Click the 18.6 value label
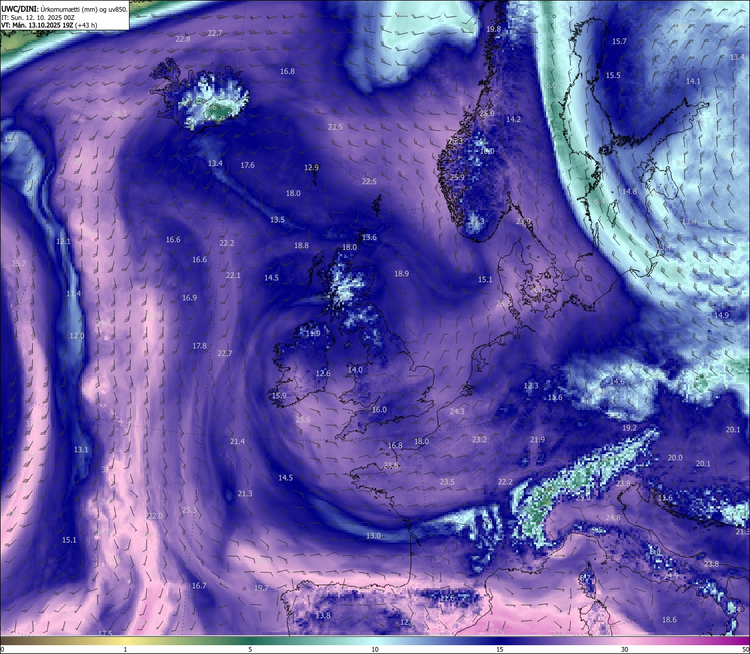750x654 pixels. pyautogui.click(x=669, y=620)
